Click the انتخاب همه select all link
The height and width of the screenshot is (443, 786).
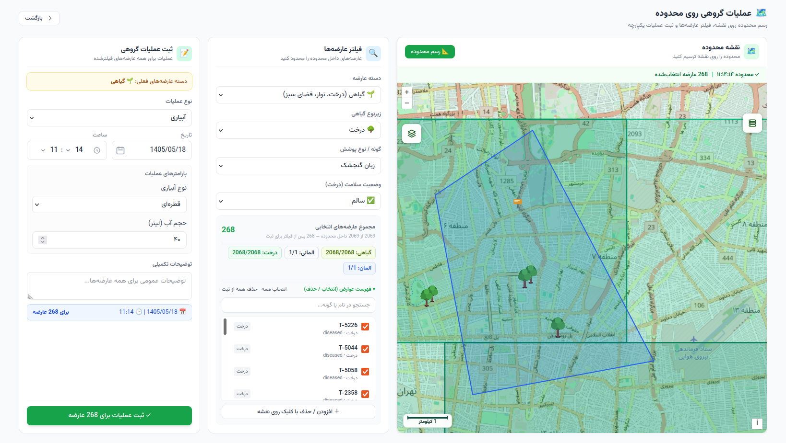pos(274,289)
